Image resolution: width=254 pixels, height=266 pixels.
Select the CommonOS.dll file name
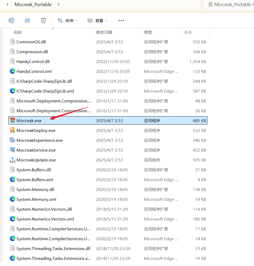31,42
